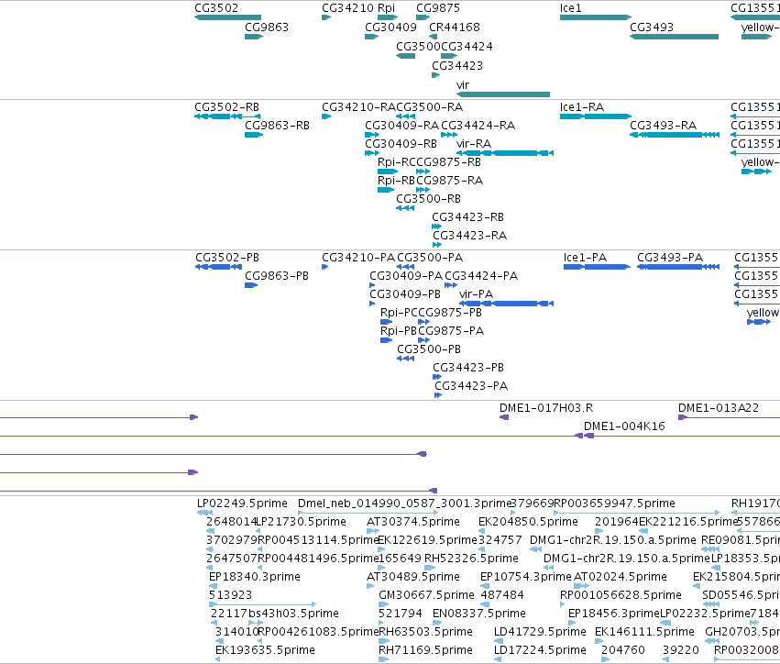Select the CG9863 gene label
This screenshot has height=664, width=780.
[267, 28]
